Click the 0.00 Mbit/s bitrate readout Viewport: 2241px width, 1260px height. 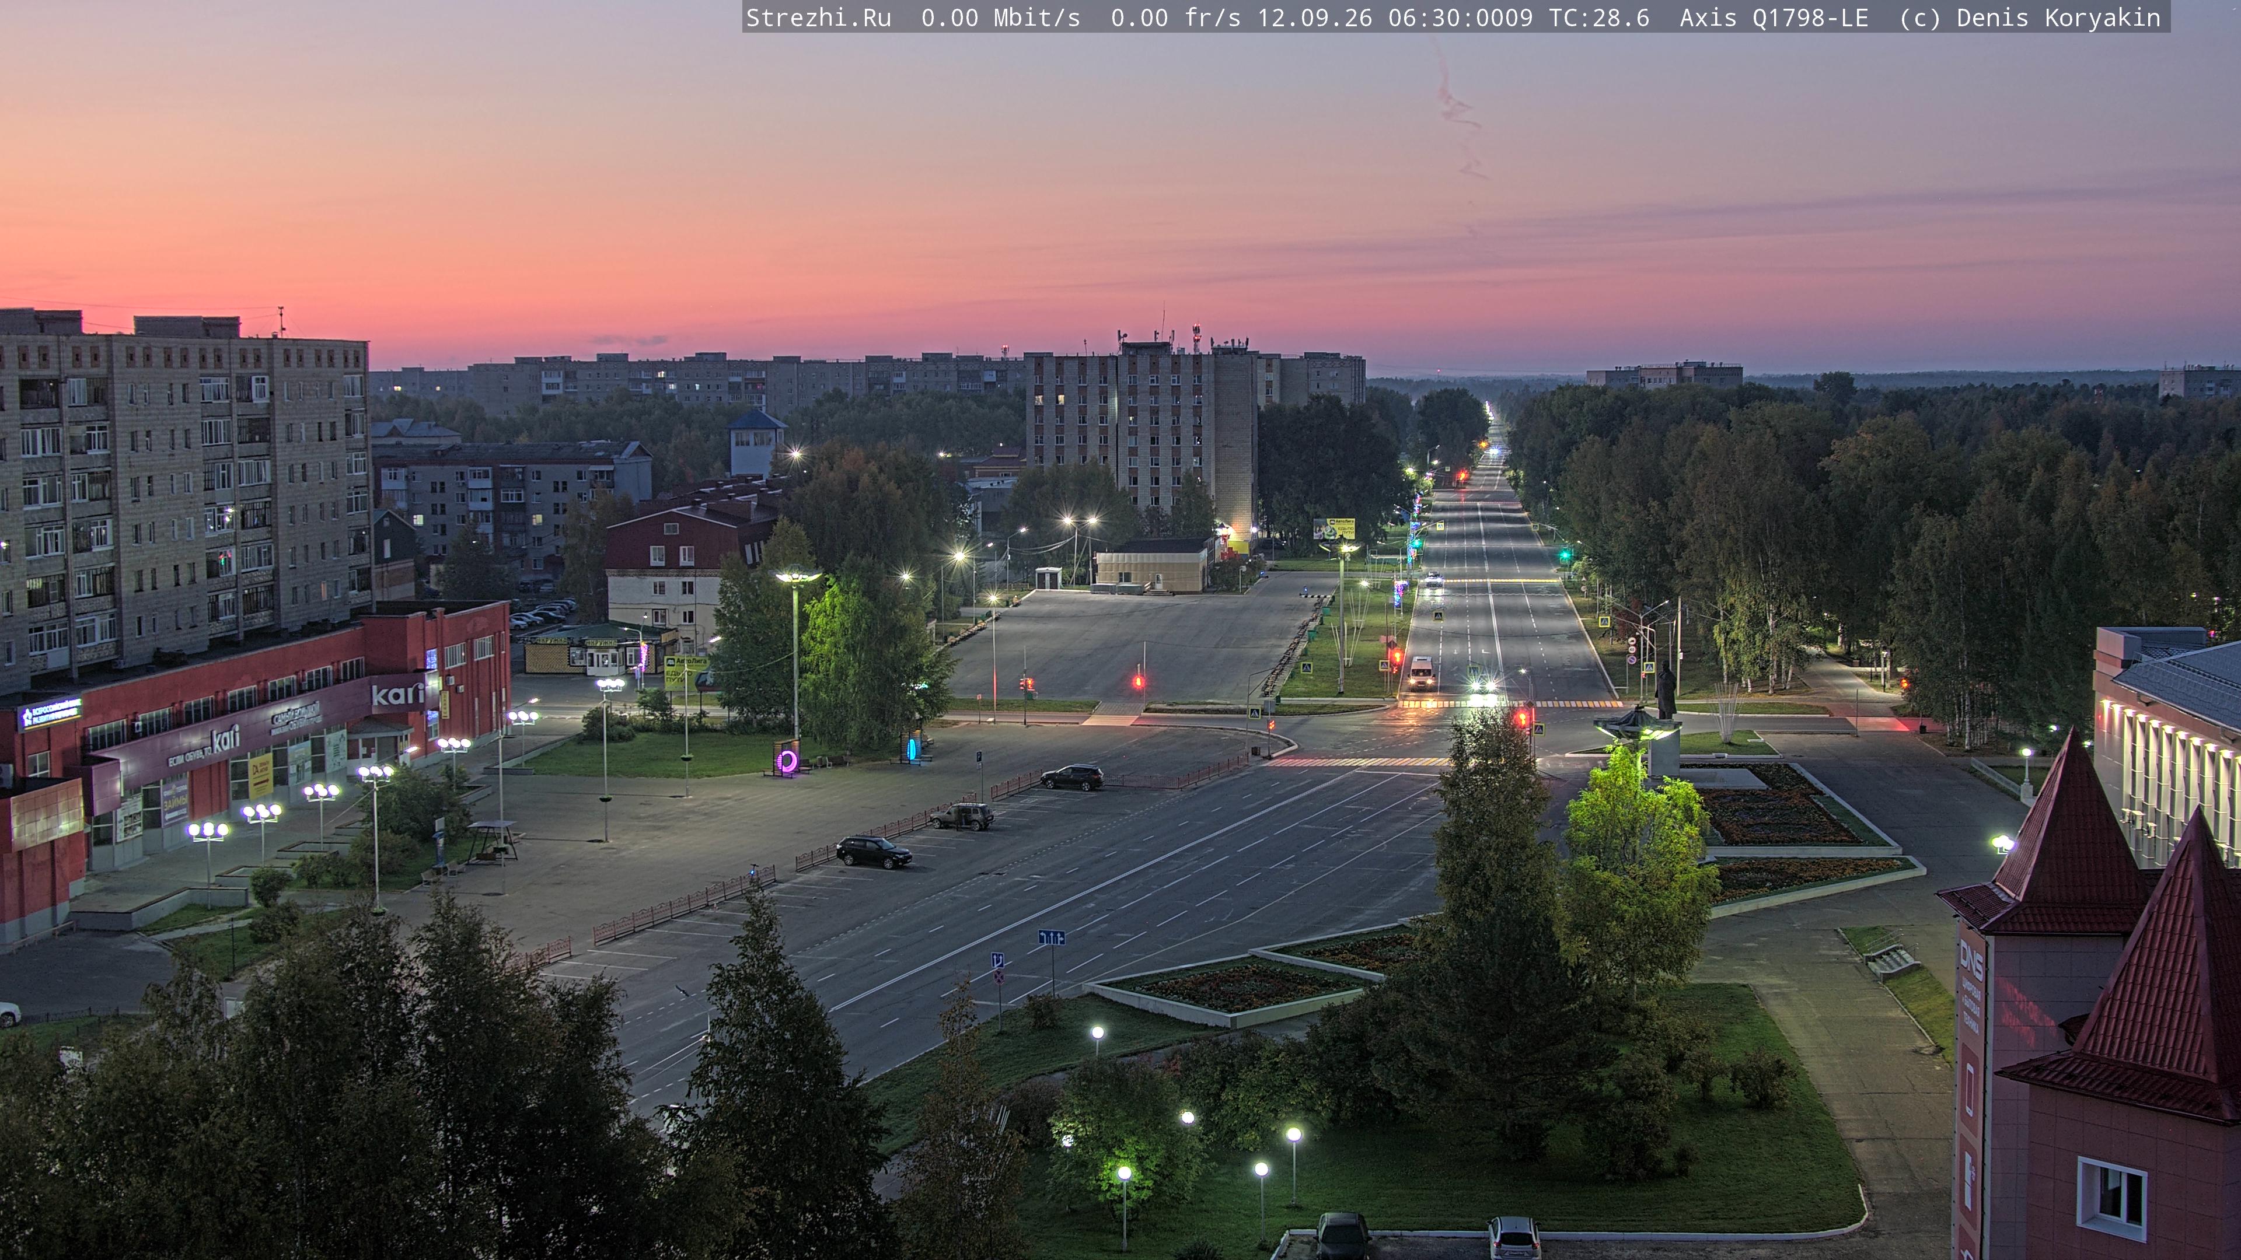(1000, 17)
